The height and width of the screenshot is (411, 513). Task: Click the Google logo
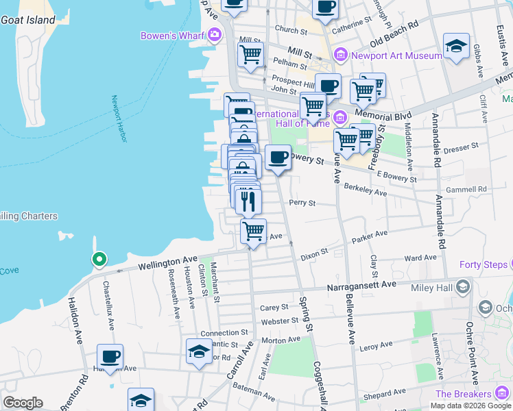click(x=23, y=403)
